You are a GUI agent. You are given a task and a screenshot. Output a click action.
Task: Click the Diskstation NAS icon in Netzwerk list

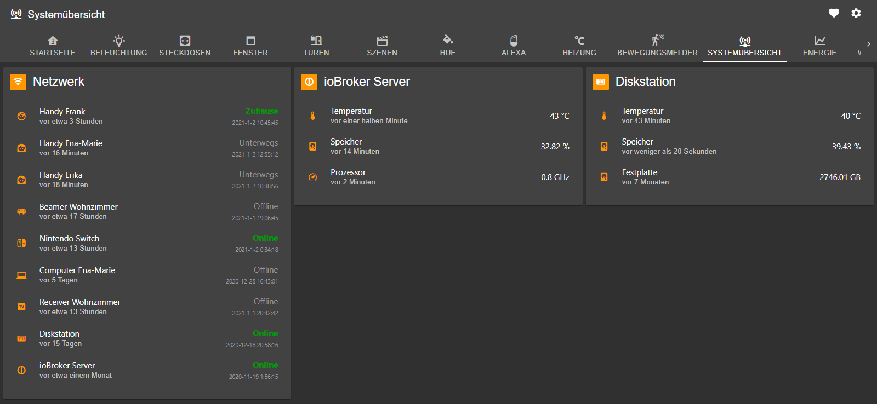21,338
